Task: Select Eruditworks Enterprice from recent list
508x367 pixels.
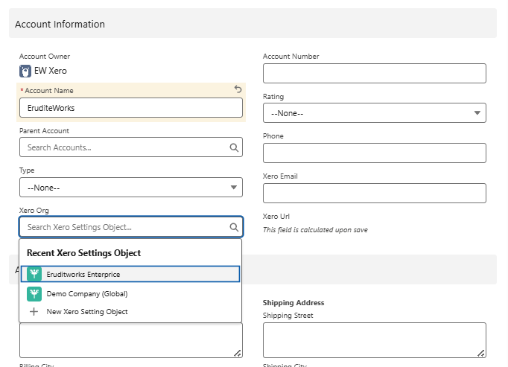Action: (130, 274)
